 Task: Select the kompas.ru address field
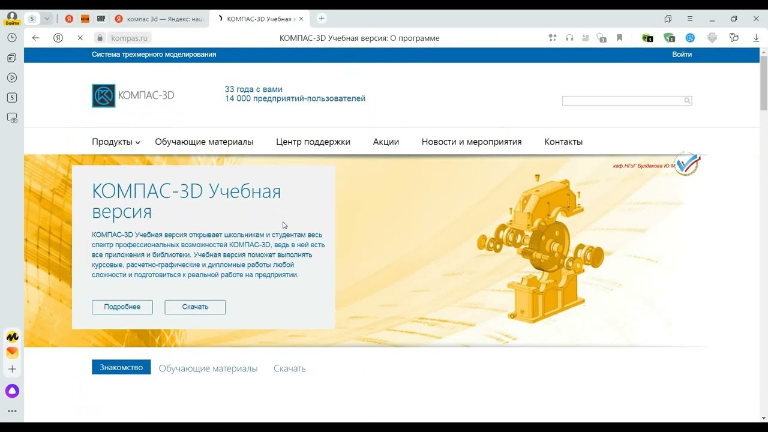(130, 38)
